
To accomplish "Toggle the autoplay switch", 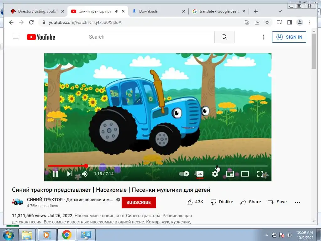I will click(184, 174).
